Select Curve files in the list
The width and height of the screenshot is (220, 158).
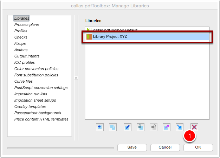pyautogui.click(x=24, y=81)
